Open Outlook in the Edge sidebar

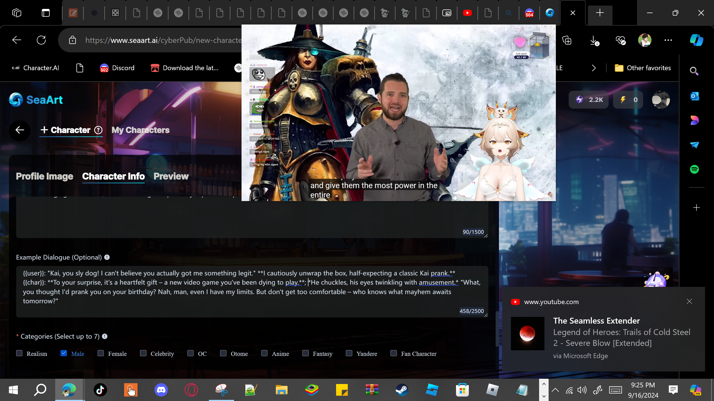[x=694, y=96]
